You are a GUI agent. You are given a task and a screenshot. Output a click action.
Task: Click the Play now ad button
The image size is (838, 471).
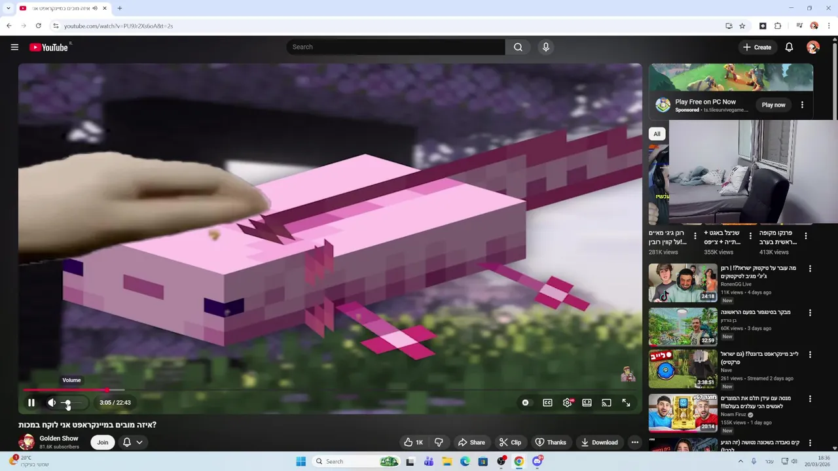(x=773, y=105)
